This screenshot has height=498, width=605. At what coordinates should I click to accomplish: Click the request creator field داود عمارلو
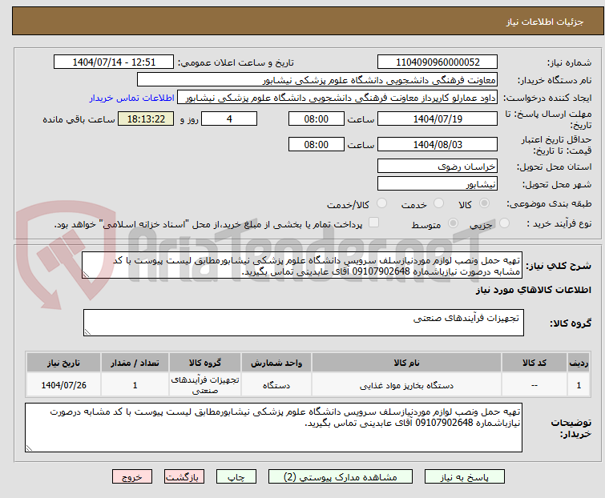[337, 98]
